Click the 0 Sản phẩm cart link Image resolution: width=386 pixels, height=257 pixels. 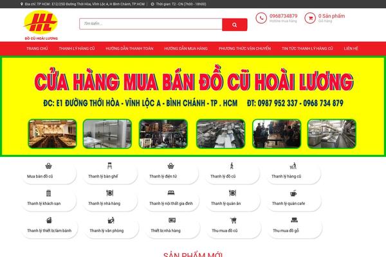331,16
